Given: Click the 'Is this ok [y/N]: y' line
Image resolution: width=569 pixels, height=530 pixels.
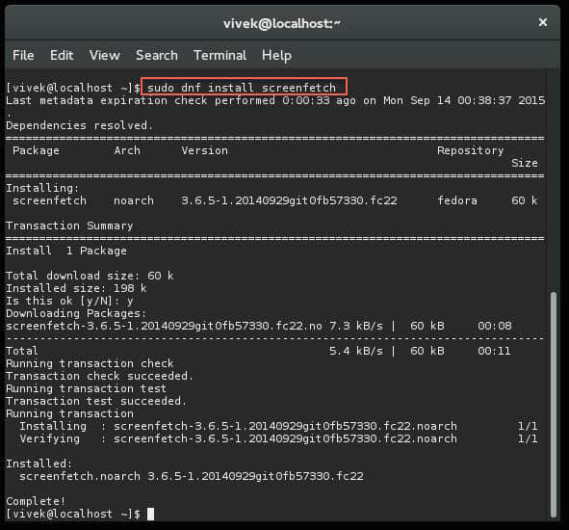Looking at the screenshot, I should click(x=69, y=301).
